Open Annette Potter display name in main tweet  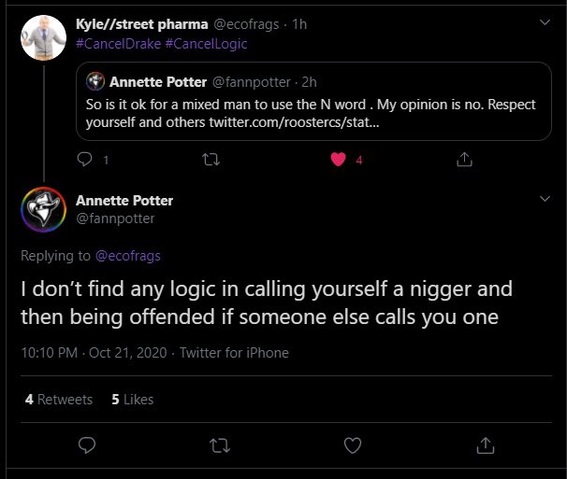point(124,201)
